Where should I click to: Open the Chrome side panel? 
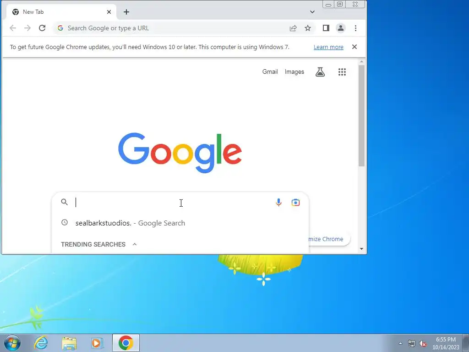[326, 28]
